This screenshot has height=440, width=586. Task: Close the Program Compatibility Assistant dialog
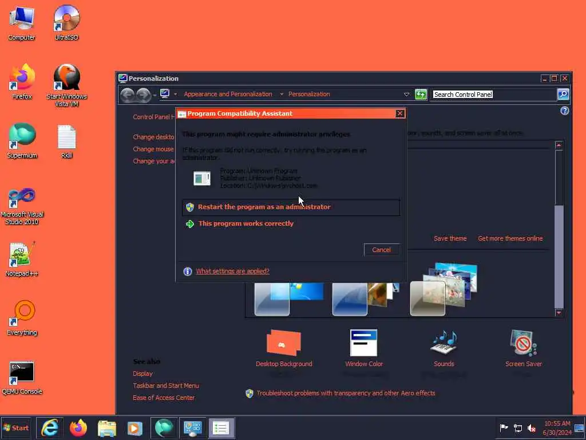[400, 113]
